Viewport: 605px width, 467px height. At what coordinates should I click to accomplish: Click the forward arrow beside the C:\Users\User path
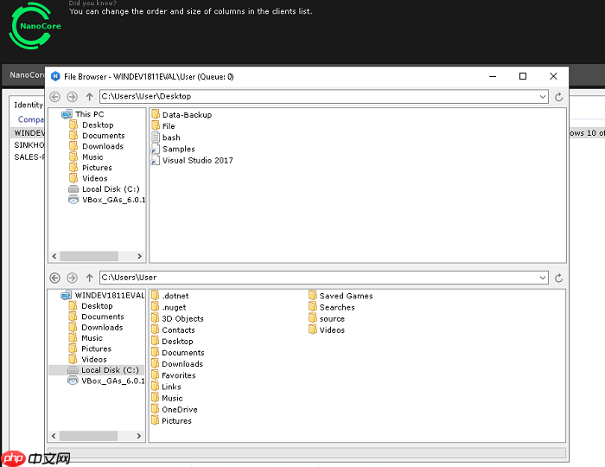tap(72, 278)
